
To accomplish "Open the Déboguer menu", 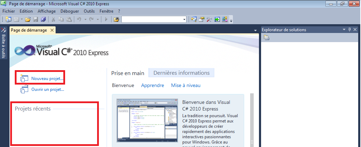I will [70, 11].
